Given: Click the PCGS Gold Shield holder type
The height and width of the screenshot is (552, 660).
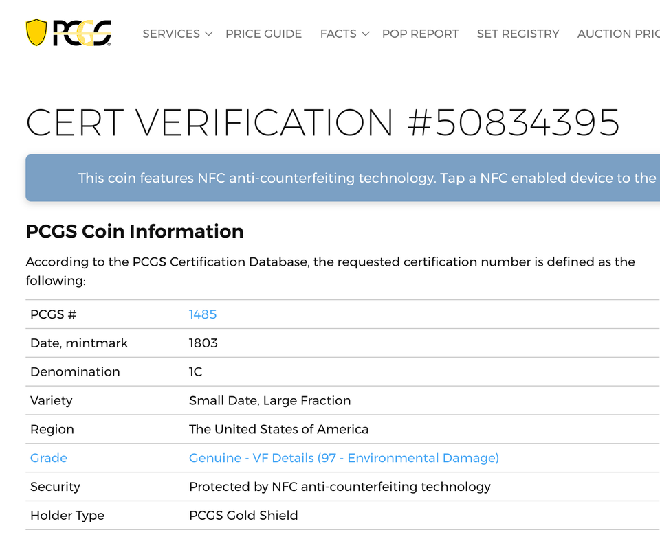Looking at the screenshot, I should tap(243, 516).
